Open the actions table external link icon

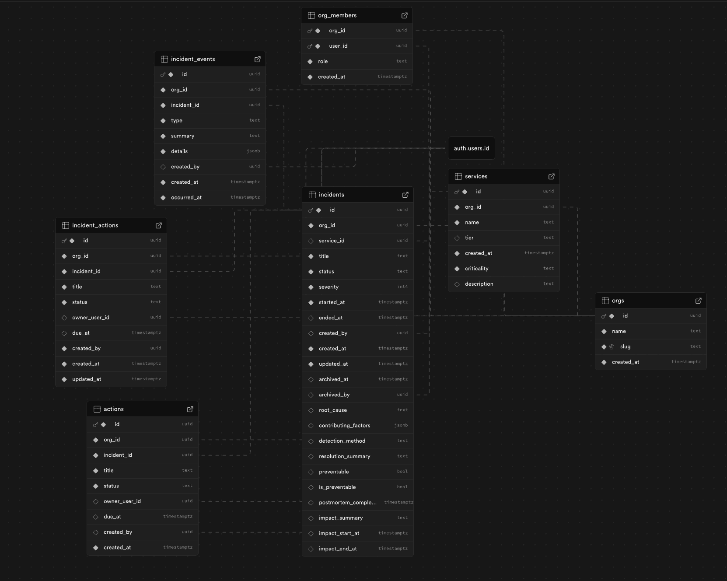pyautogui.click(x=190, y=409)
